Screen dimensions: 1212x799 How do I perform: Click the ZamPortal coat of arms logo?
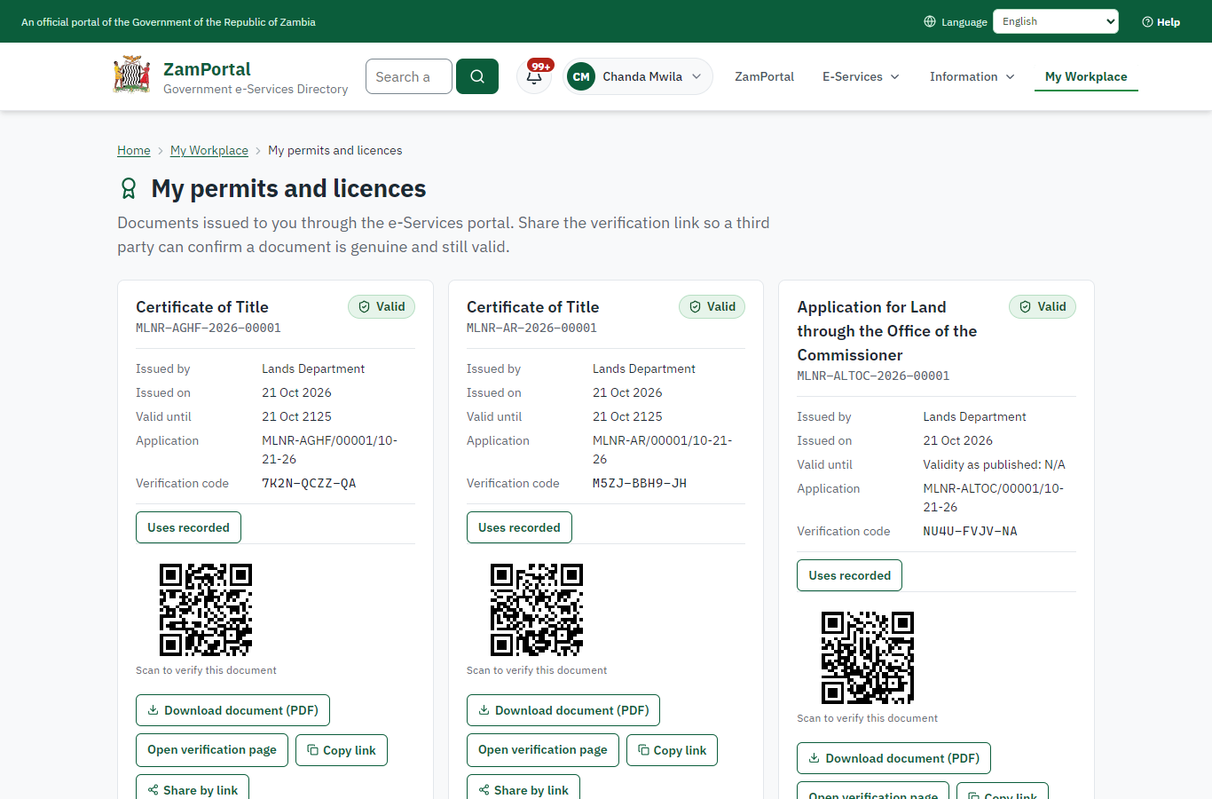coord(132,75)
